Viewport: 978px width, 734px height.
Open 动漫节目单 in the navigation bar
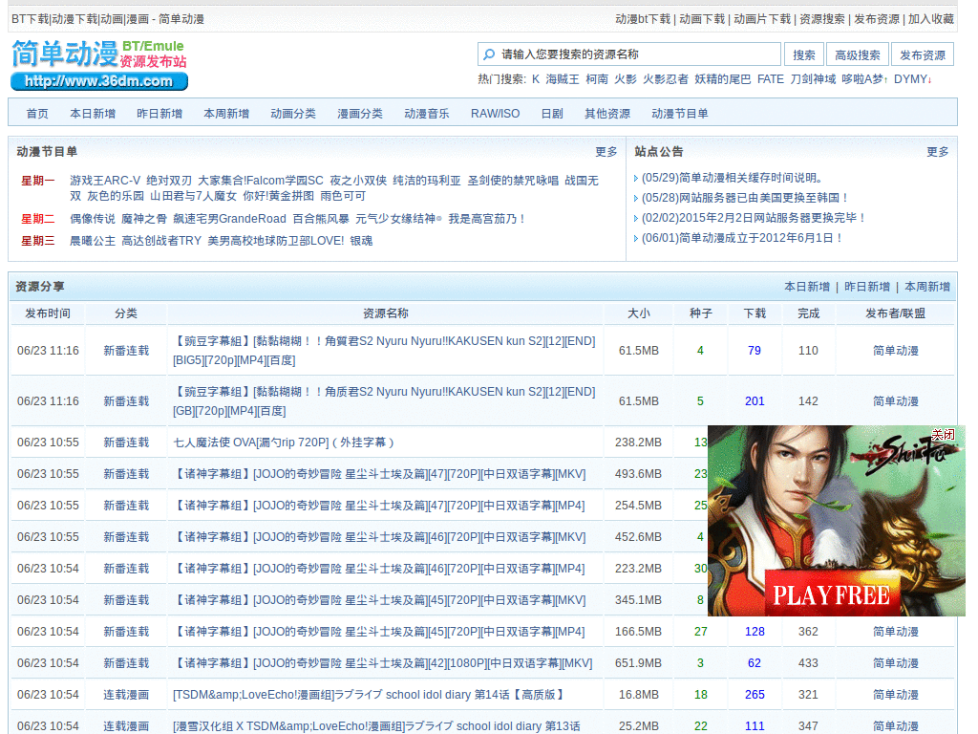coord(679,114)
